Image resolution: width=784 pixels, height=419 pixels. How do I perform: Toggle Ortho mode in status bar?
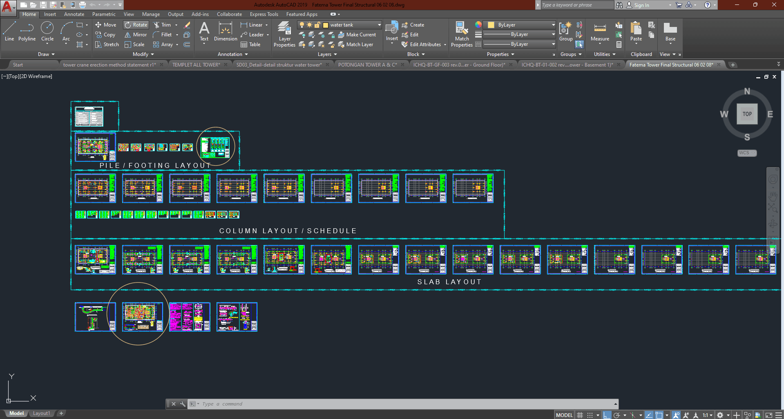tap(607, 415)
